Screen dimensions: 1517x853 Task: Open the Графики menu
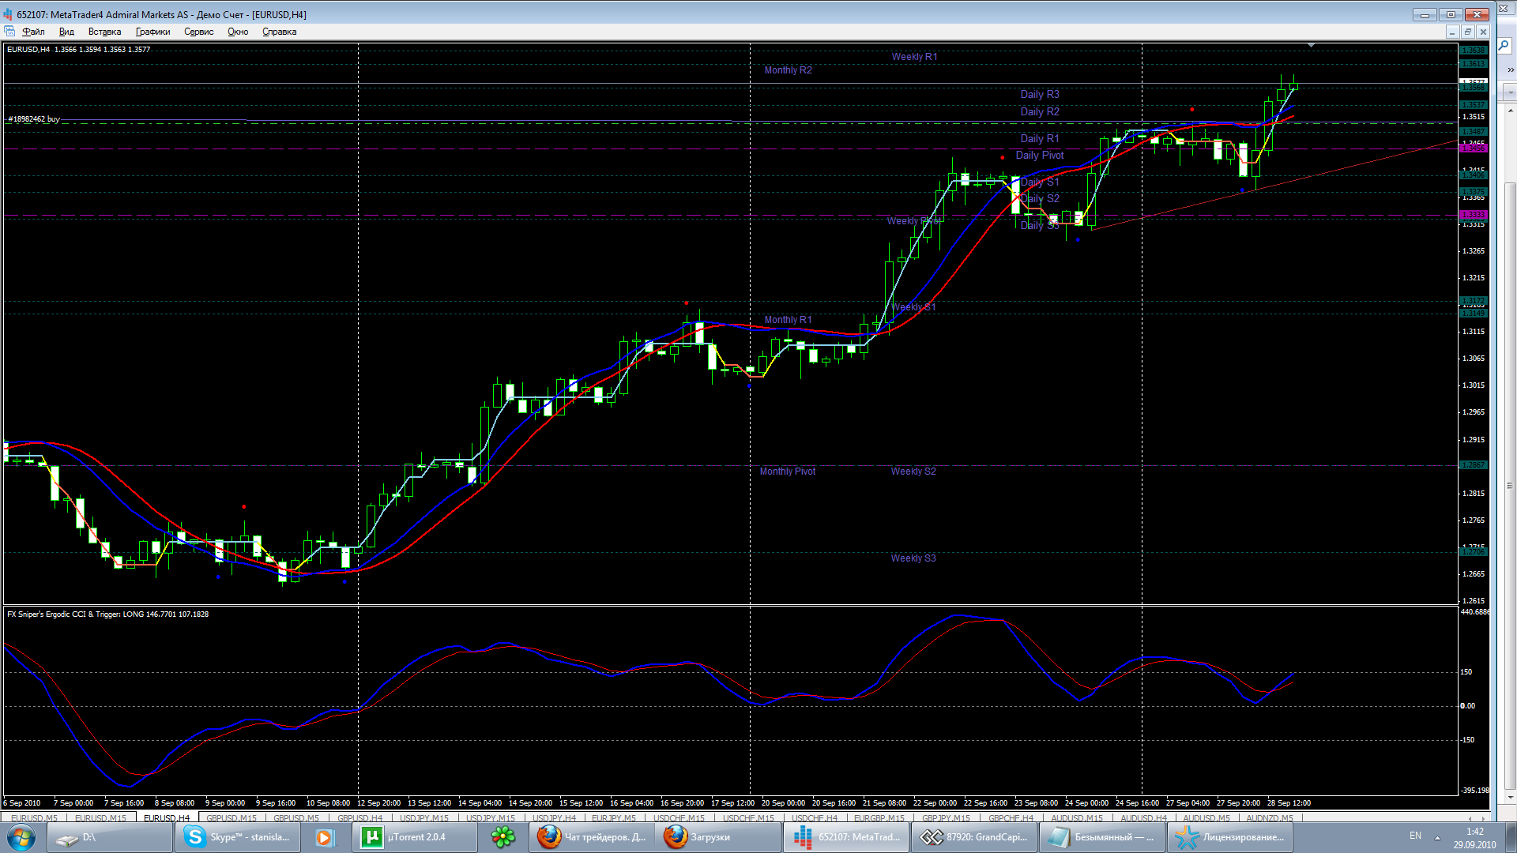(152, 32)
